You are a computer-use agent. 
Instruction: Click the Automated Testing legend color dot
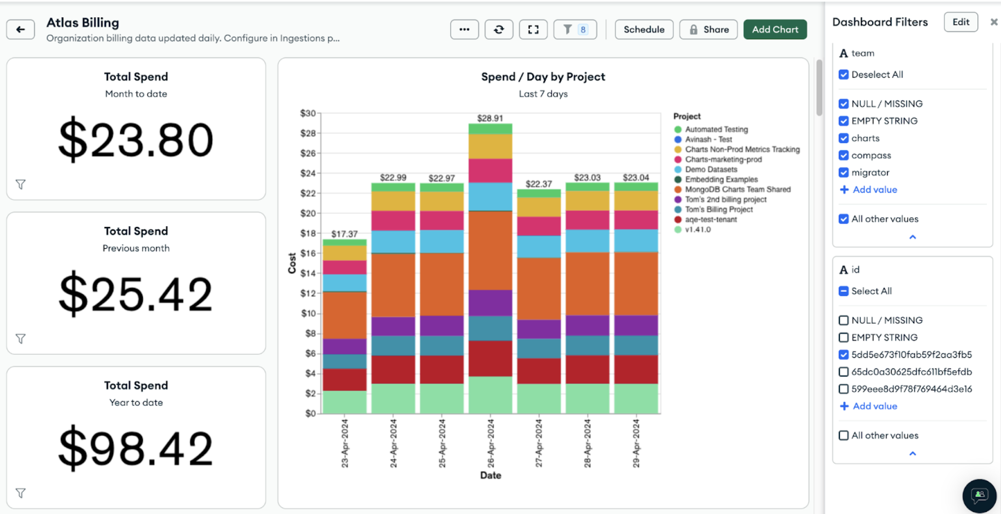(x=678, y=129)
